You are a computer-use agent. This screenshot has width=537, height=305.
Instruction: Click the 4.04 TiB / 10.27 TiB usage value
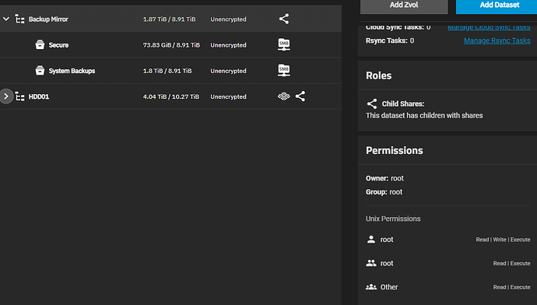[x=171, y=96]
